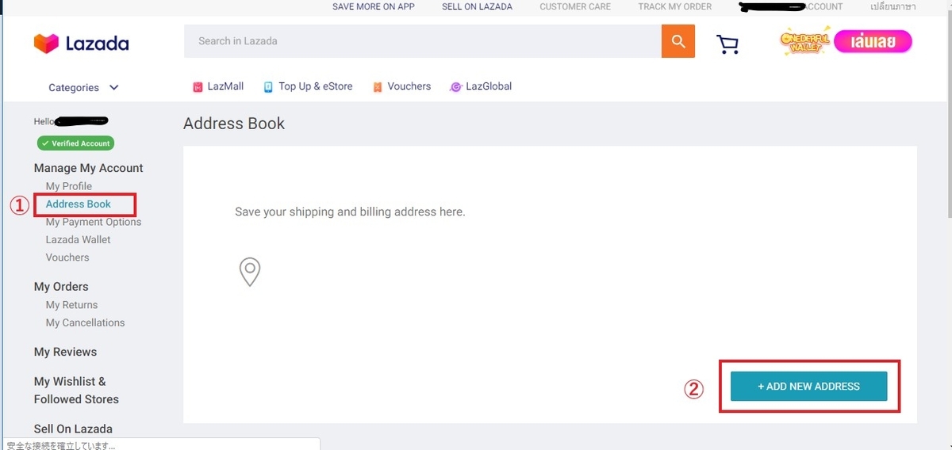Open Sell On Lazada in sidebar
The height and width of the screenshot is (450, 952).
pyautogui.click(x=73, y=429)
